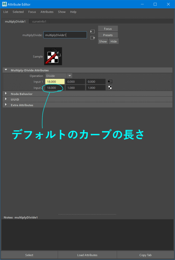Expand the UUID section
The image size is (175, 260).
click(x=6, y=99)
